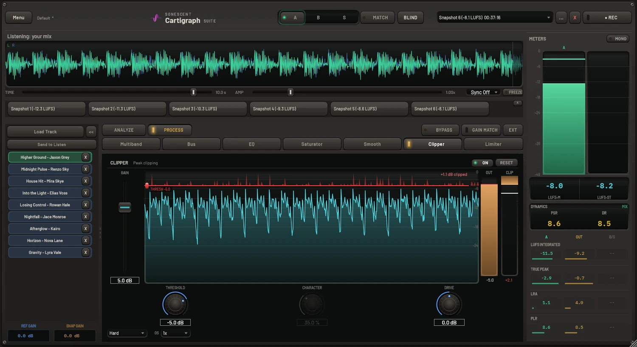Remove Midnight Pulse - Renzo Sky track
The height and width of the screenshot is (347, 637).
pos(85,169)
